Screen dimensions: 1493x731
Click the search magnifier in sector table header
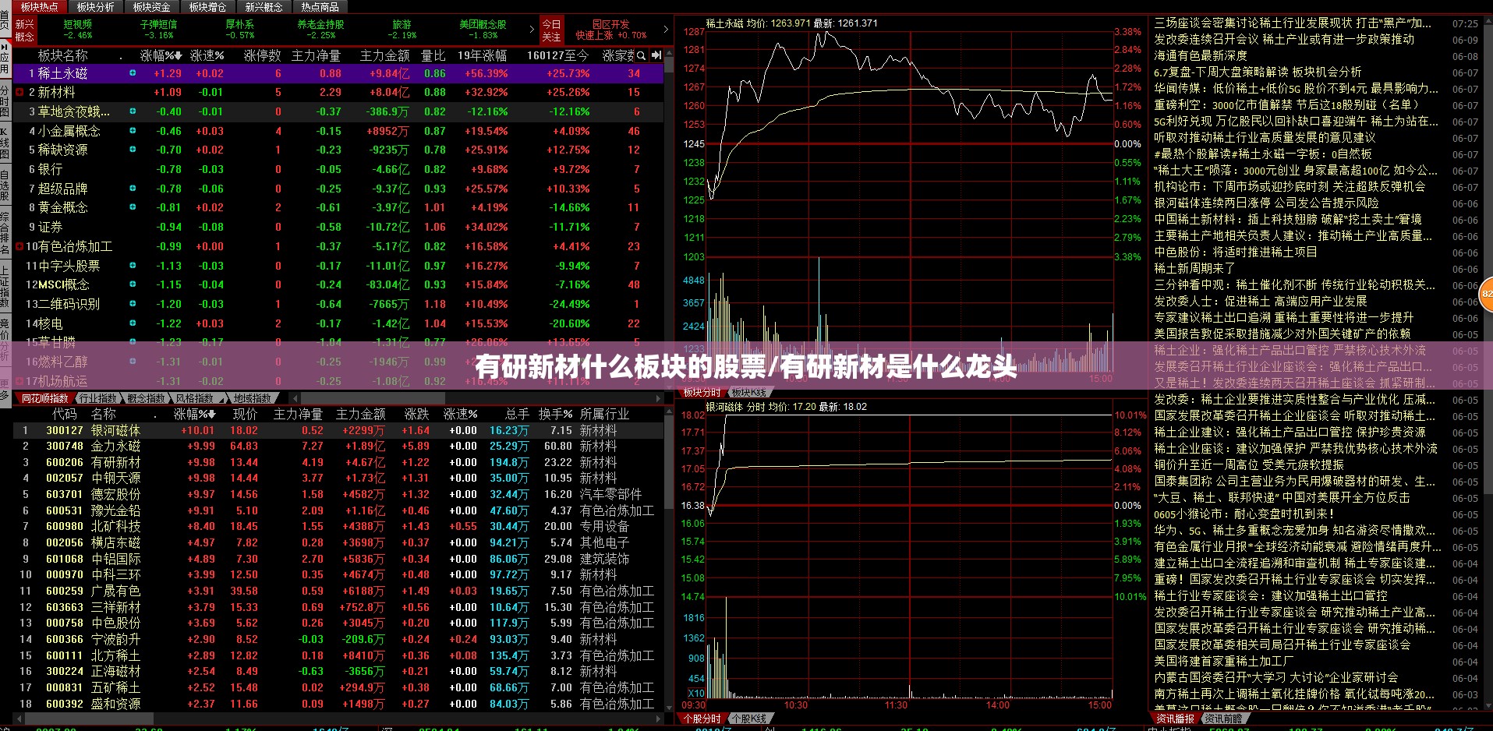click(x=641, y=55)
